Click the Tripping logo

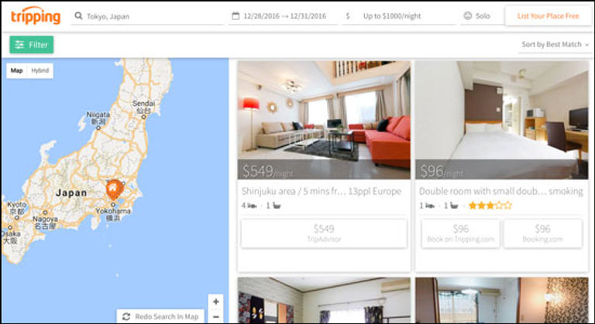36,16
